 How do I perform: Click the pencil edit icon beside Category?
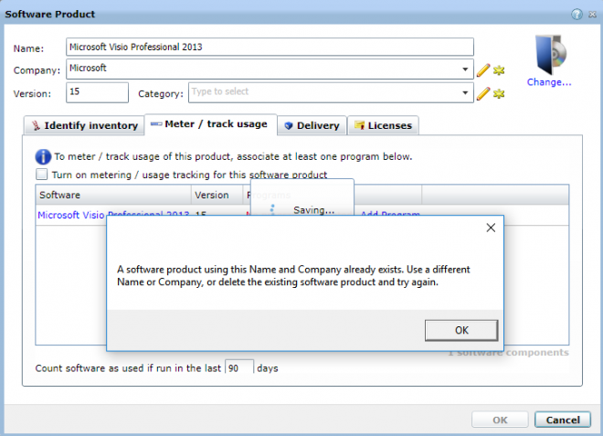coord(483,93)
